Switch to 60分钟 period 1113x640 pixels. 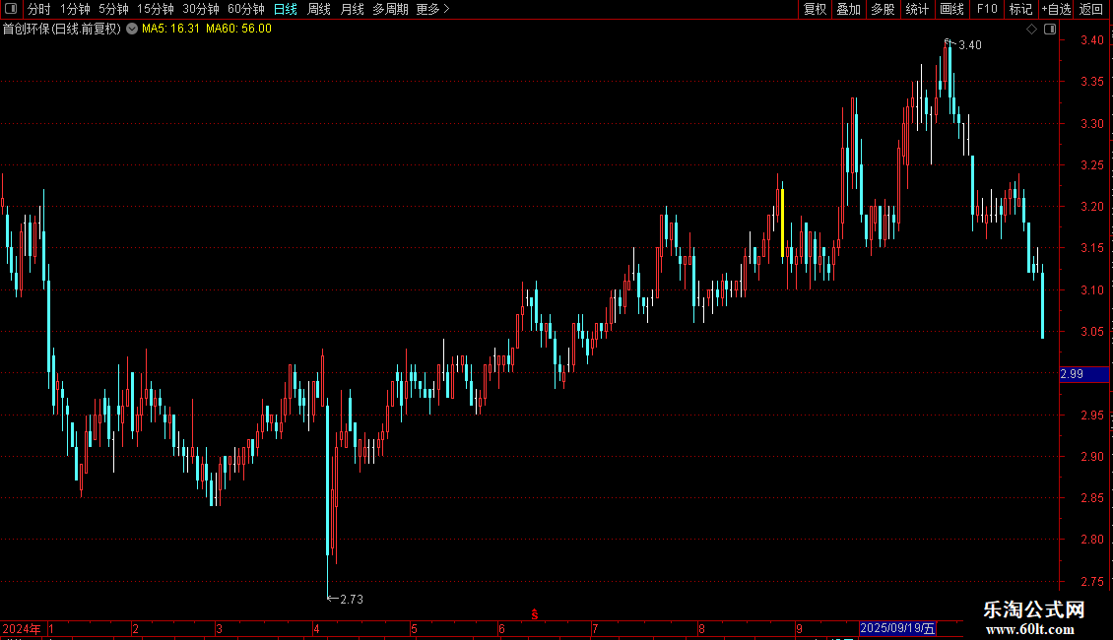246,9
